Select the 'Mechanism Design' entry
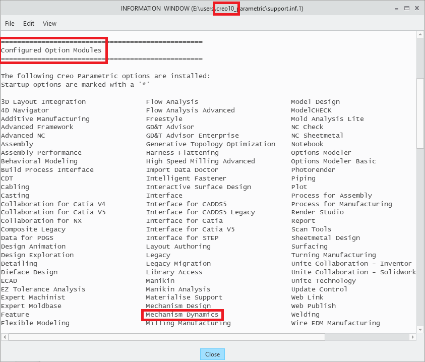This screenshot has height=362, width=425. pyautogui.click(x=178, y=306)
